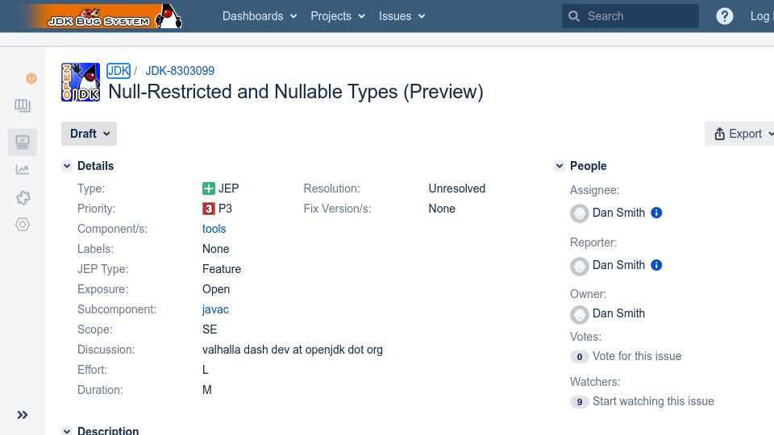This screenshot has width=774, height=435.
Task: Click the search magnifier icon
Action: click(x=573, y=16)
